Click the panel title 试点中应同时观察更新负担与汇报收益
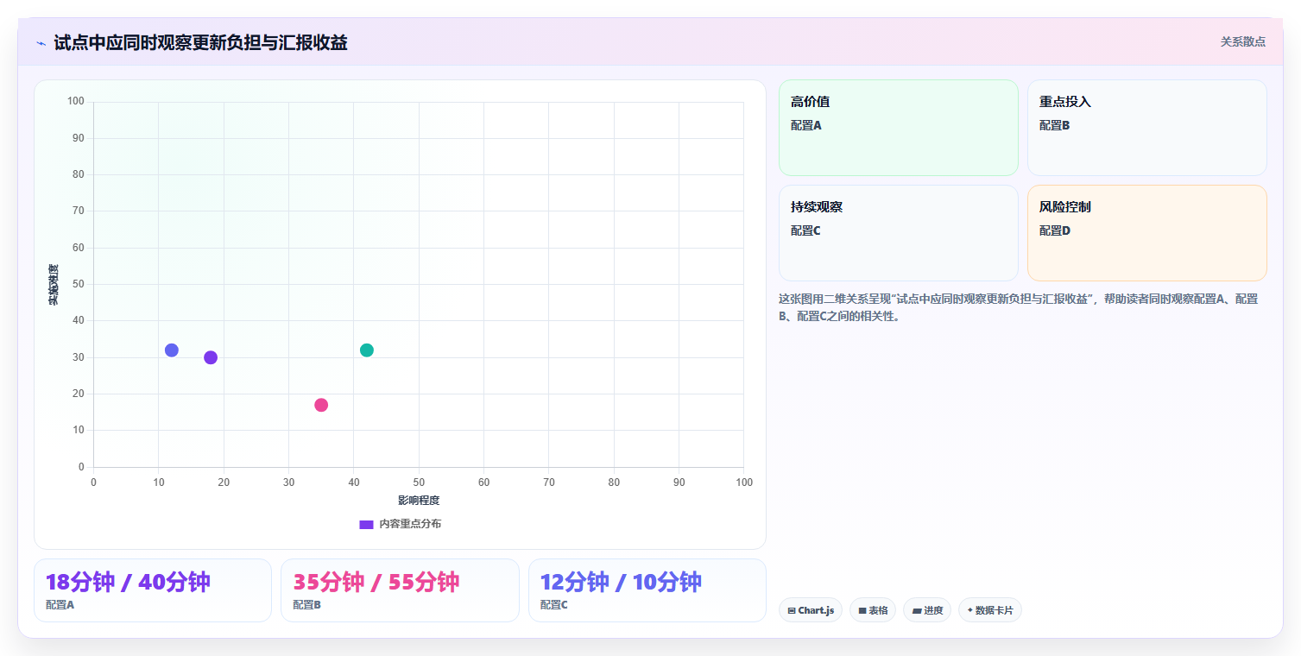 pyautogui.click(x=200, y=42)
